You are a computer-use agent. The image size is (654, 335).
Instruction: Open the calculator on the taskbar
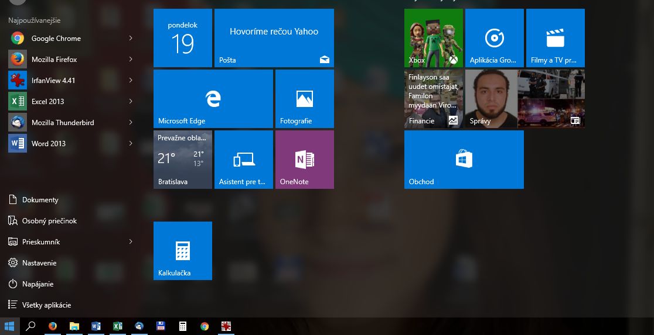[183, 326]
